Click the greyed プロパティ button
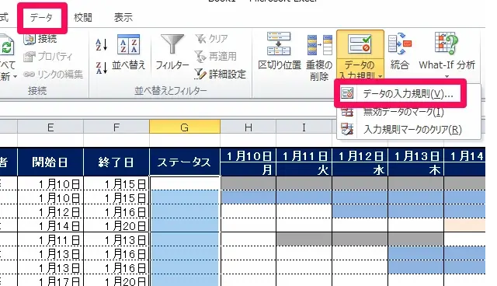The image size is (497, 286). (47, 57)
